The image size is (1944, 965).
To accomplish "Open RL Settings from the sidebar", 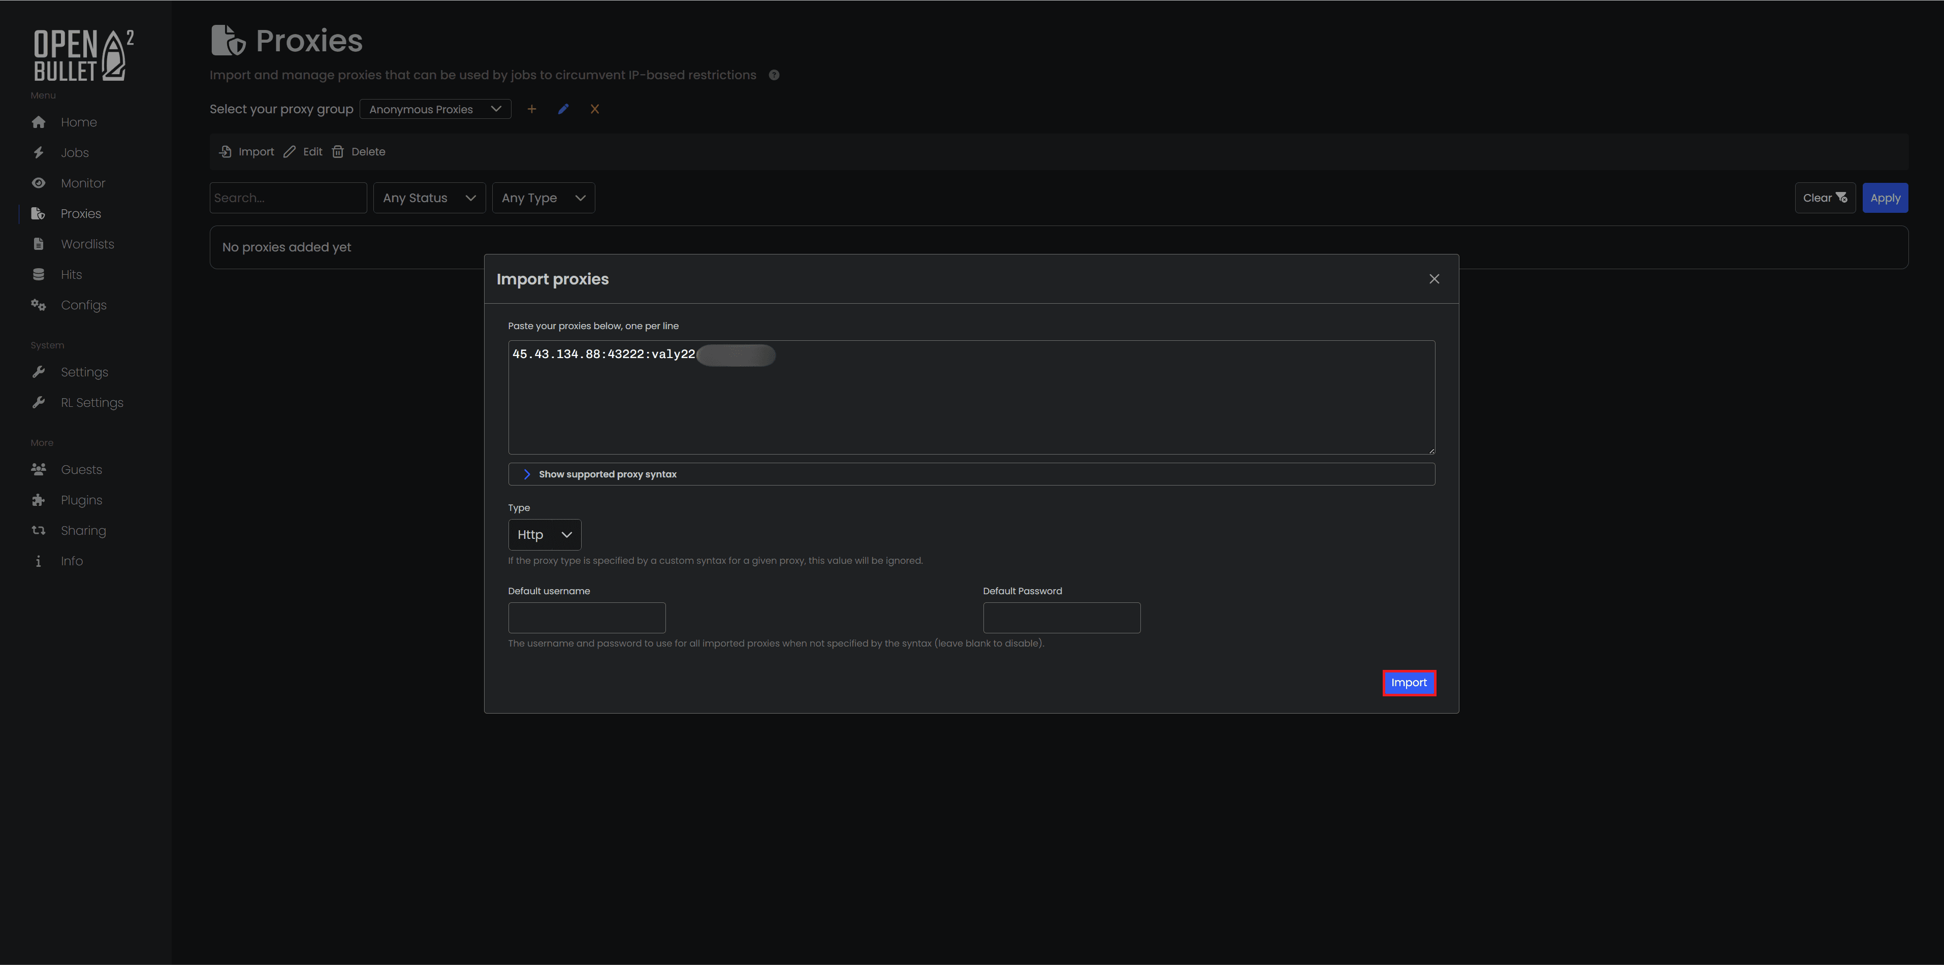I will [x=91, y=402].
